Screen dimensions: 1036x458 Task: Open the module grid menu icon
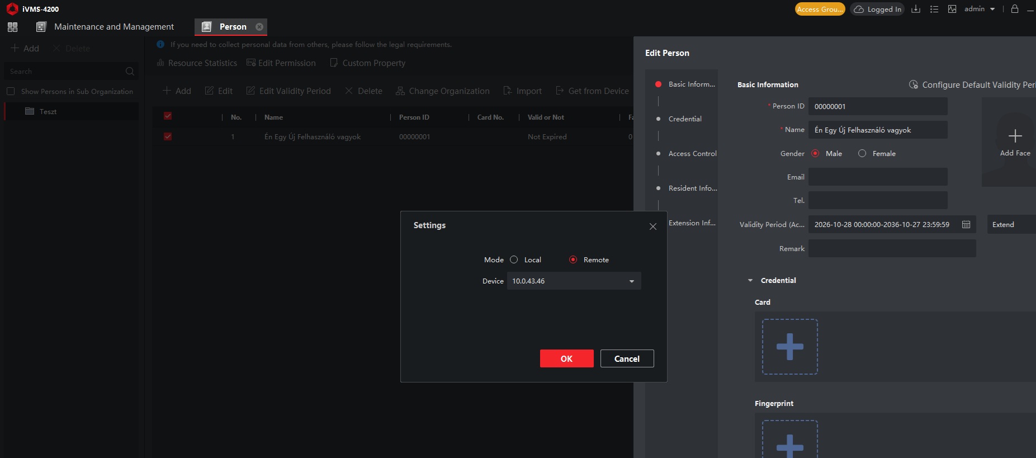pos(13,27)
